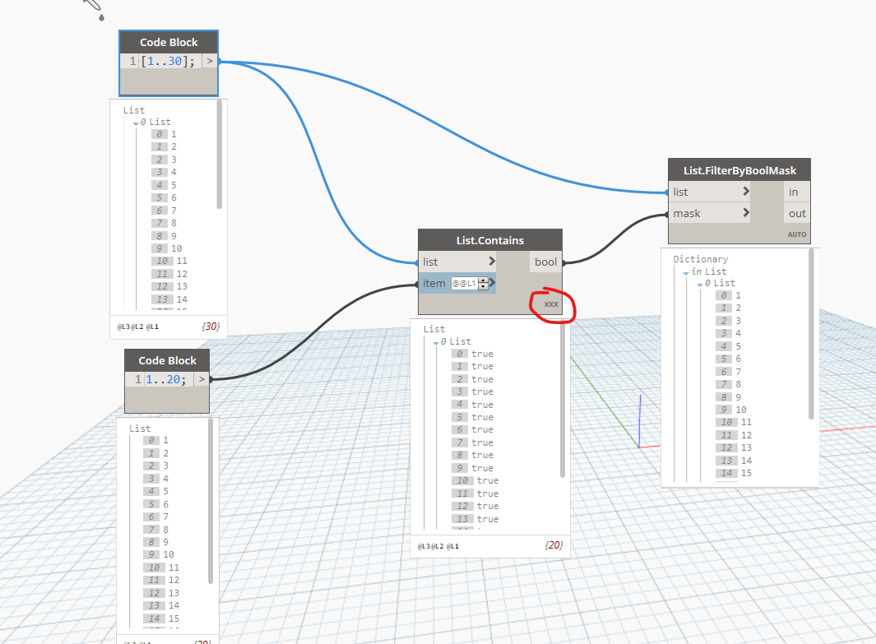
Task: Click the scrollbar of the List.Contains preview
Action: [x=563, y=400]
